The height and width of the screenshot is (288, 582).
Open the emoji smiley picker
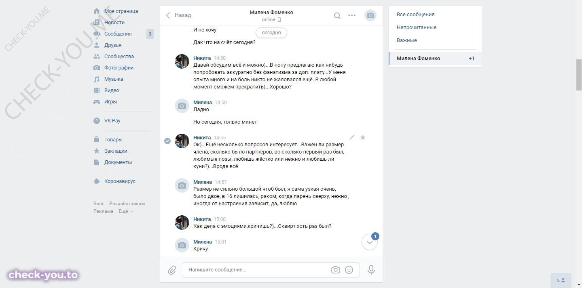click(349, 270)
